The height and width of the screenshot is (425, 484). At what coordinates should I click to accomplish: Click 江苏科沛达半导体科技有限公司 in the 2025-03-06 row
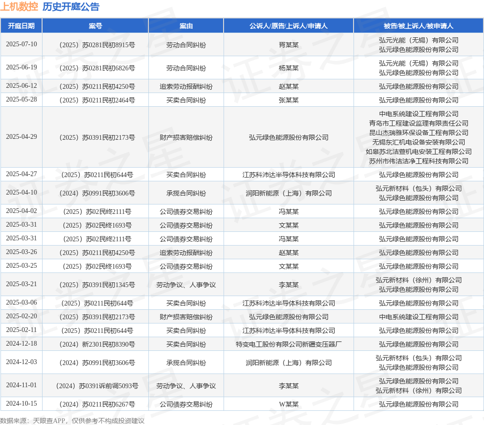(x=289, y=304)
